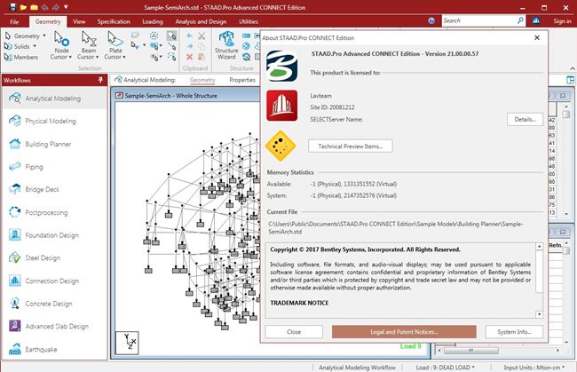
Task: Switch to the View ribbon tab
Action: (79, 21)
